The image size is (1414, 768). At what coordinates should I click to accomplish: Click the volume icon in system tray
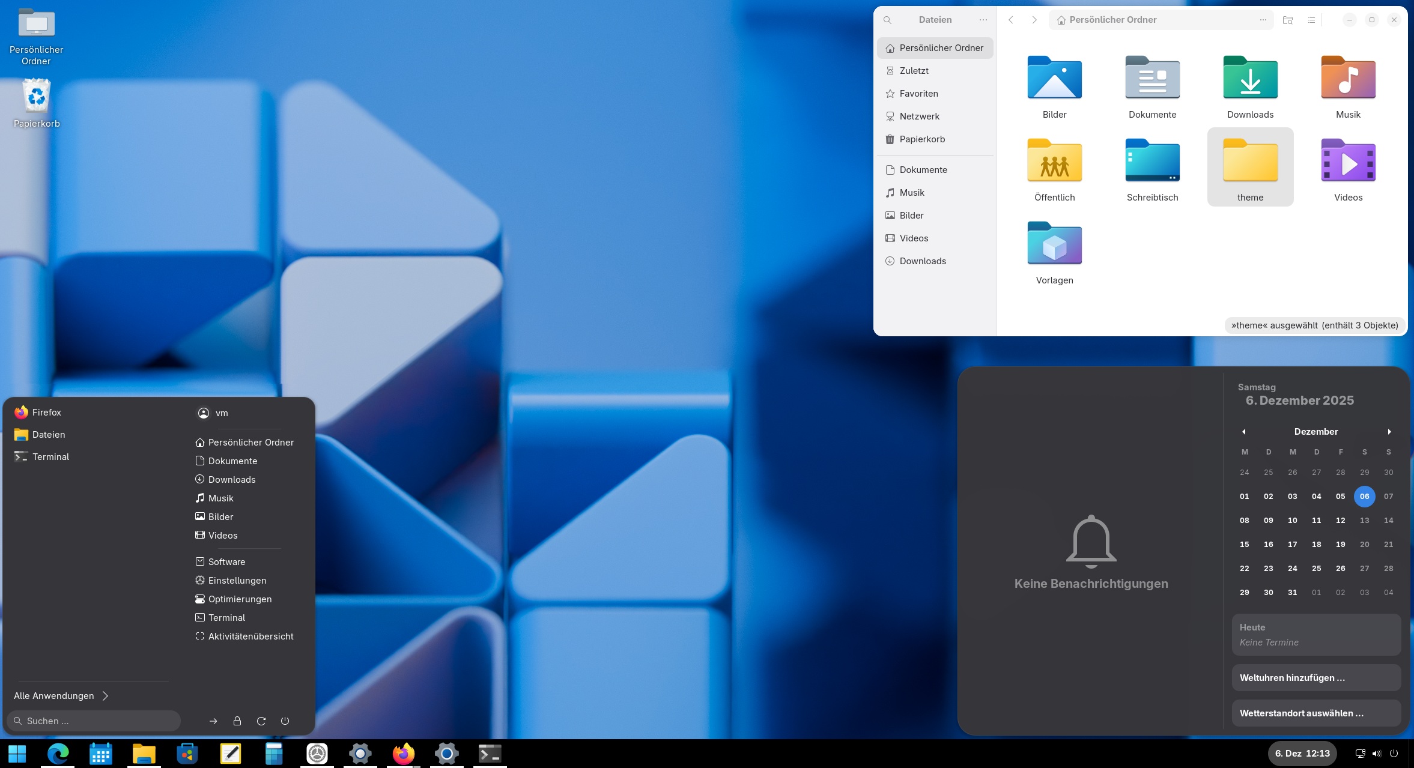point(1377,753)
